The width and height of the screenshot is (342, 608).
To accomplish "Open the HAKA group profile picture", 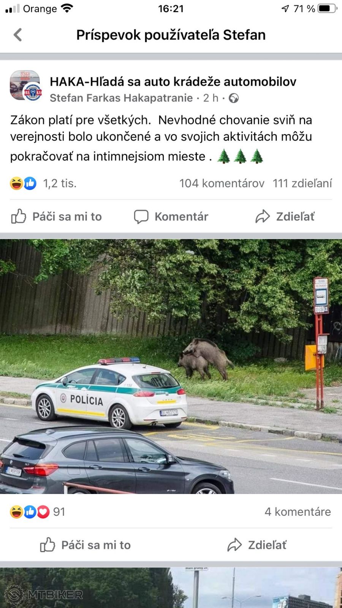I will (x=25, y=85).
